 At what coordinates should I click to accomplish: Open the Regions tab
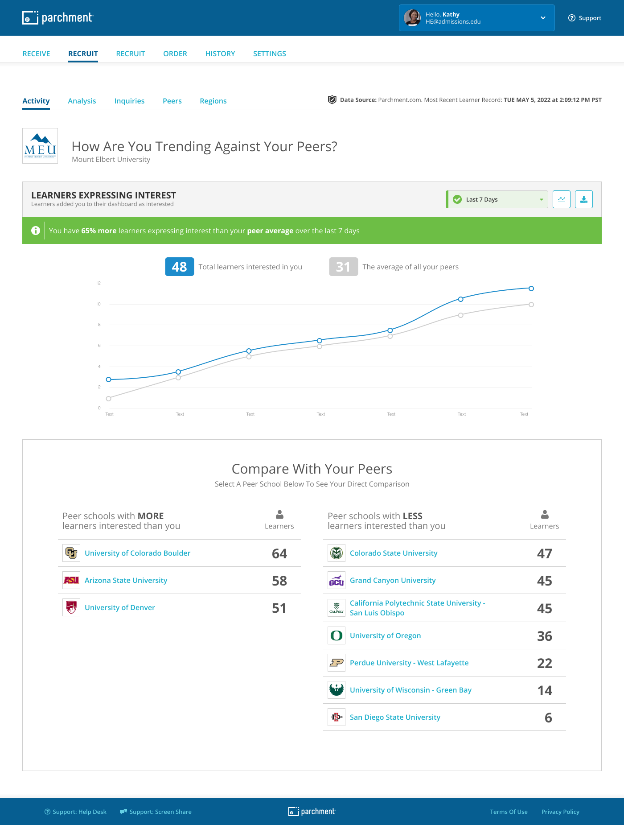[x=213, y=101]
